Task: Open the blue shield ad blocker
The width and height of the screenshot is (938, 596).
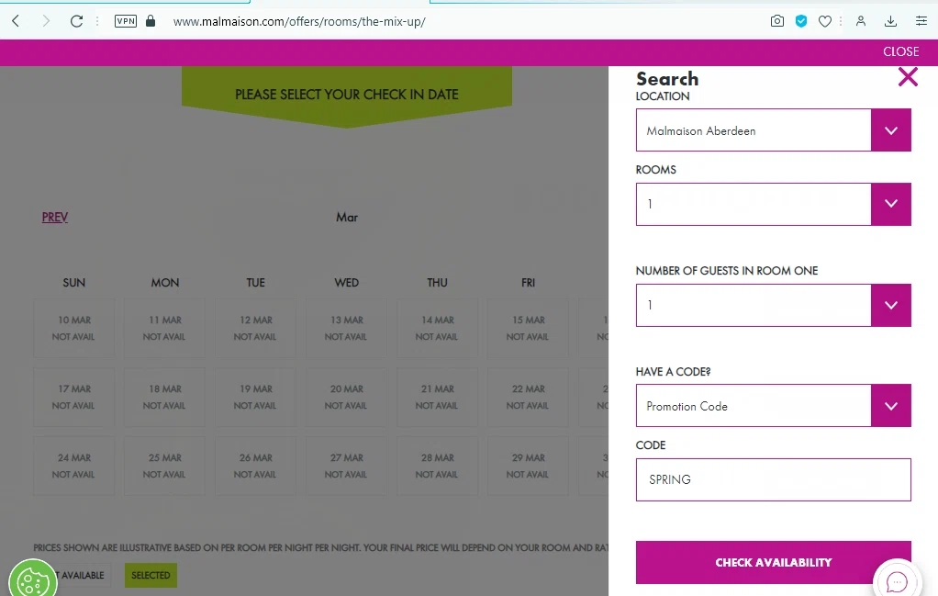Action: tap(801, 21)
